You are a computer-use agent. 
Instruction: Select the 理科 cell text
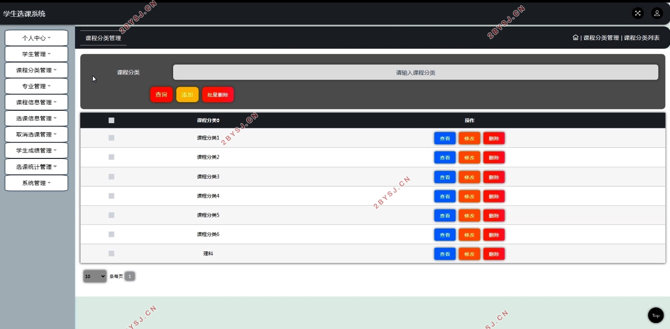click(x=208, y=254)
